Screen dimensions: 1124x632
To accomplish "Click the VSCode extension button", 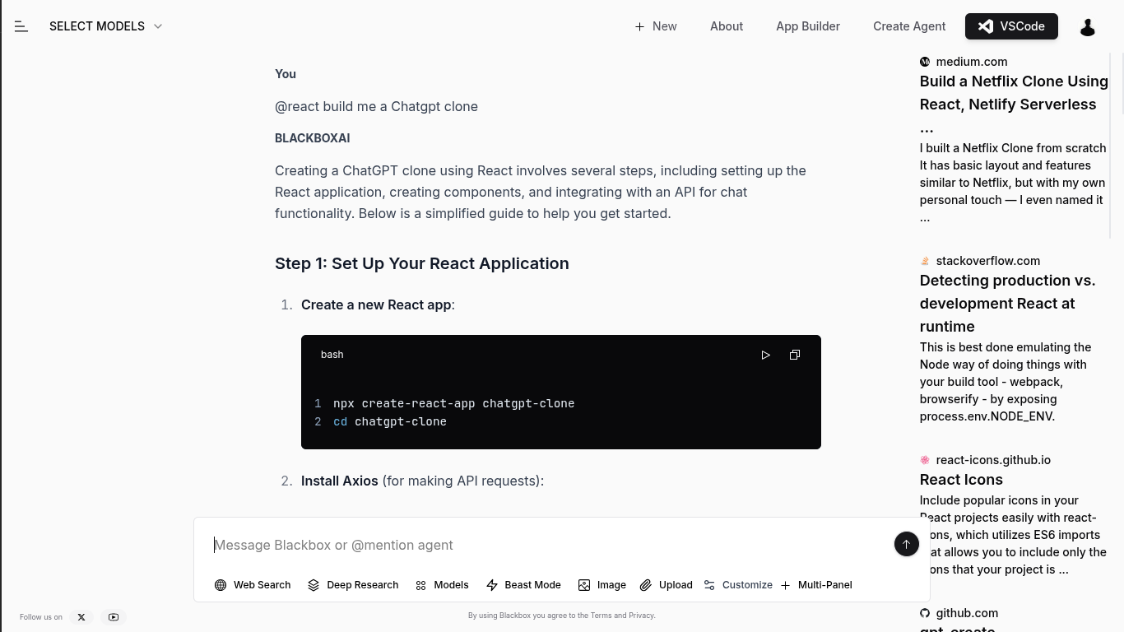I will click(1010, 26).
